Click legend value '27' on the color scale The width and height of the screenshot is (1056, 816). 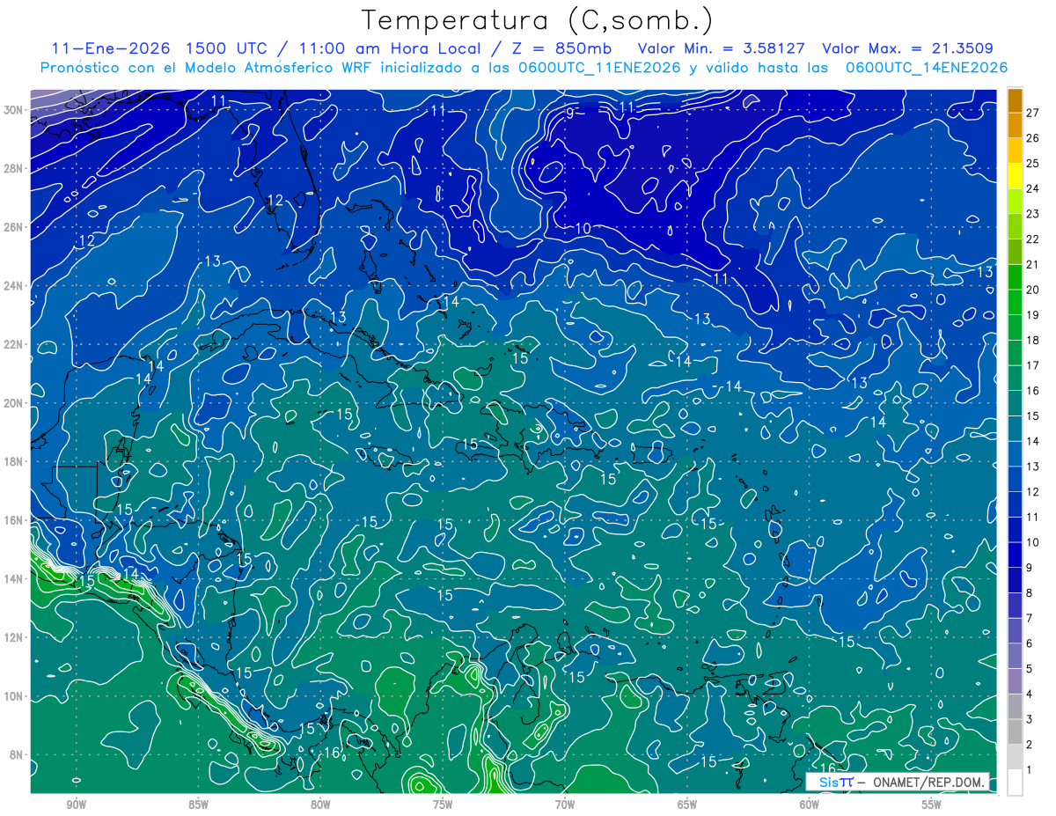click(x=1032, y=114)
